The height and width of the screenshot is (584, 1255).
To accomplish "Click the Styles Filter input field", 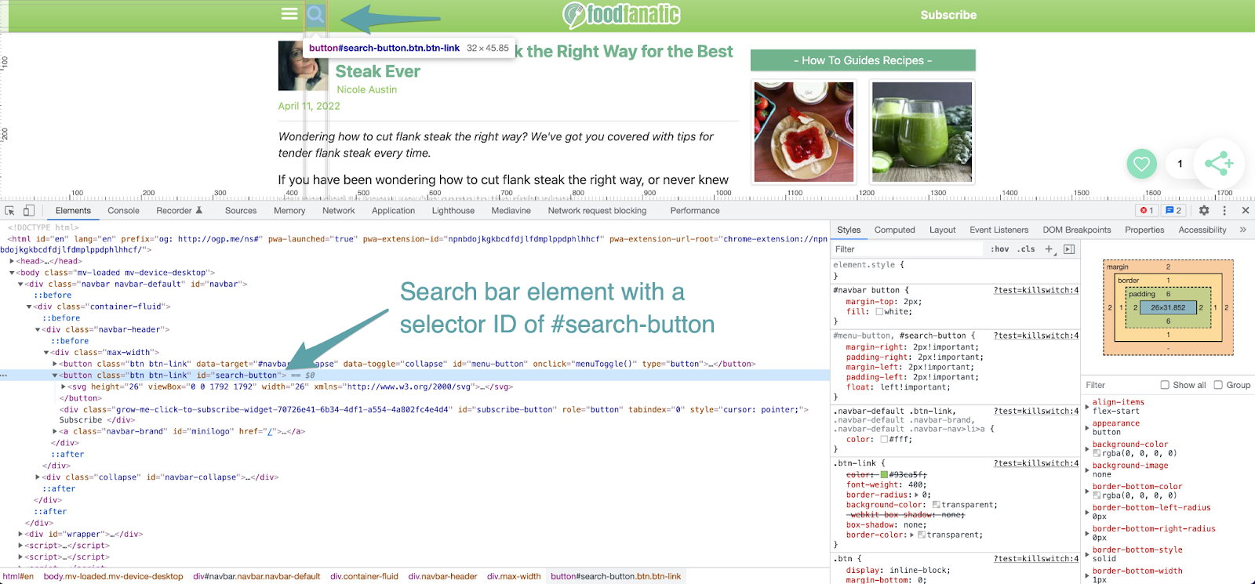I will [906, 249].
